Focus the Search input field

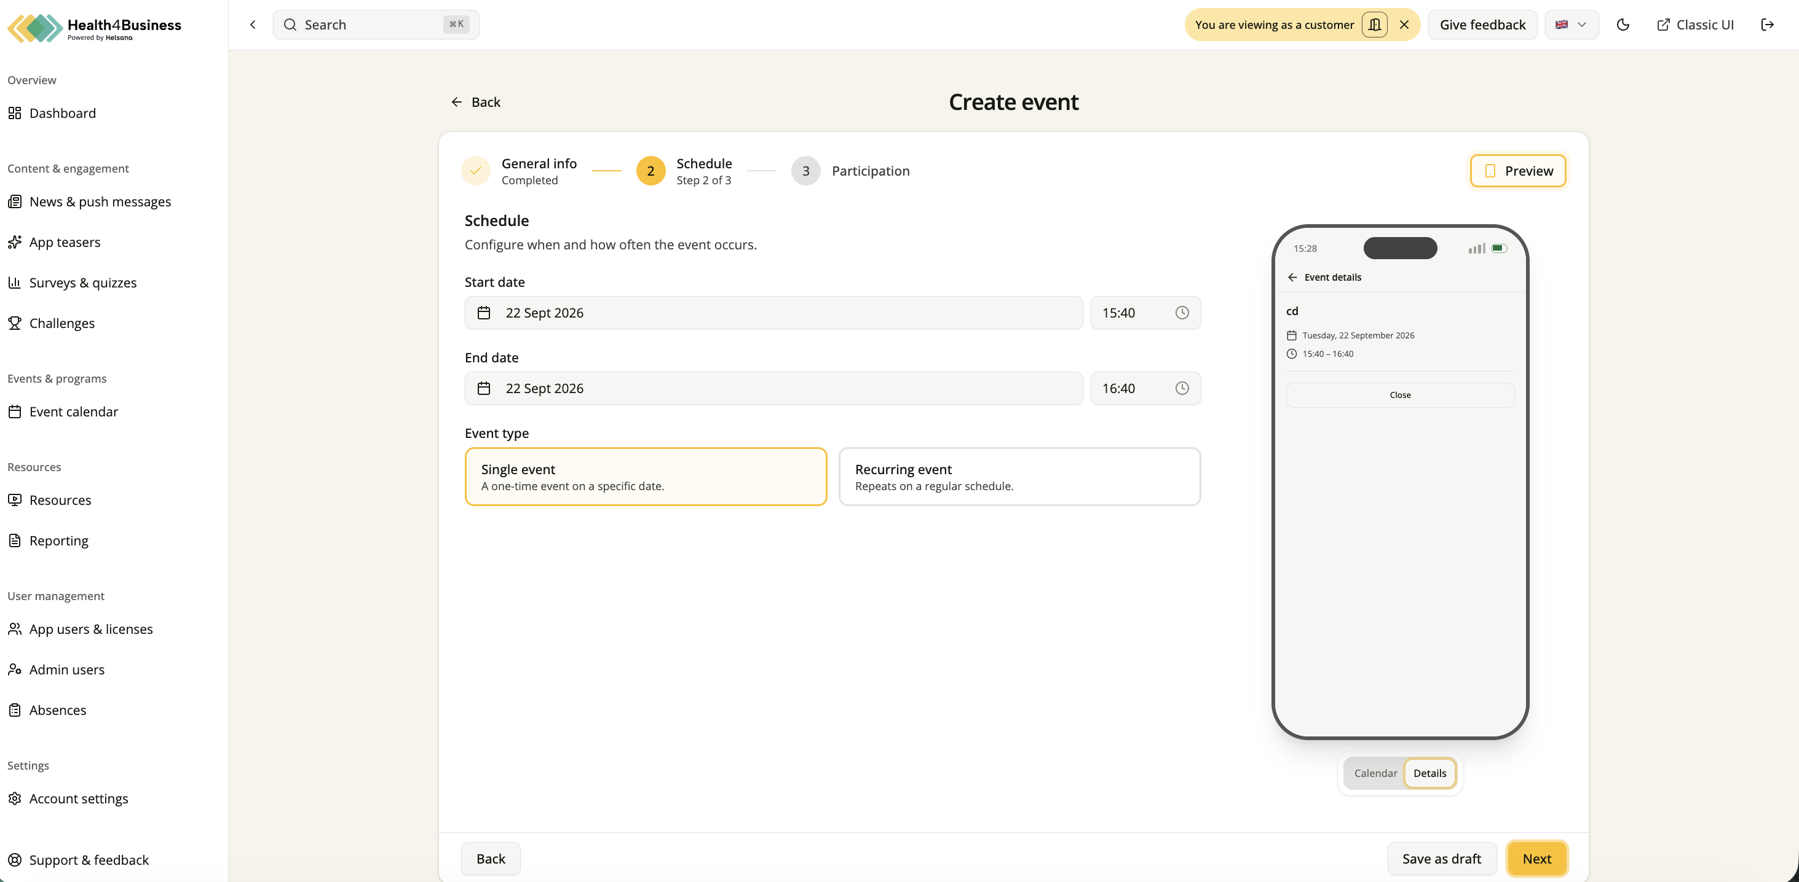tap(376, 25)
